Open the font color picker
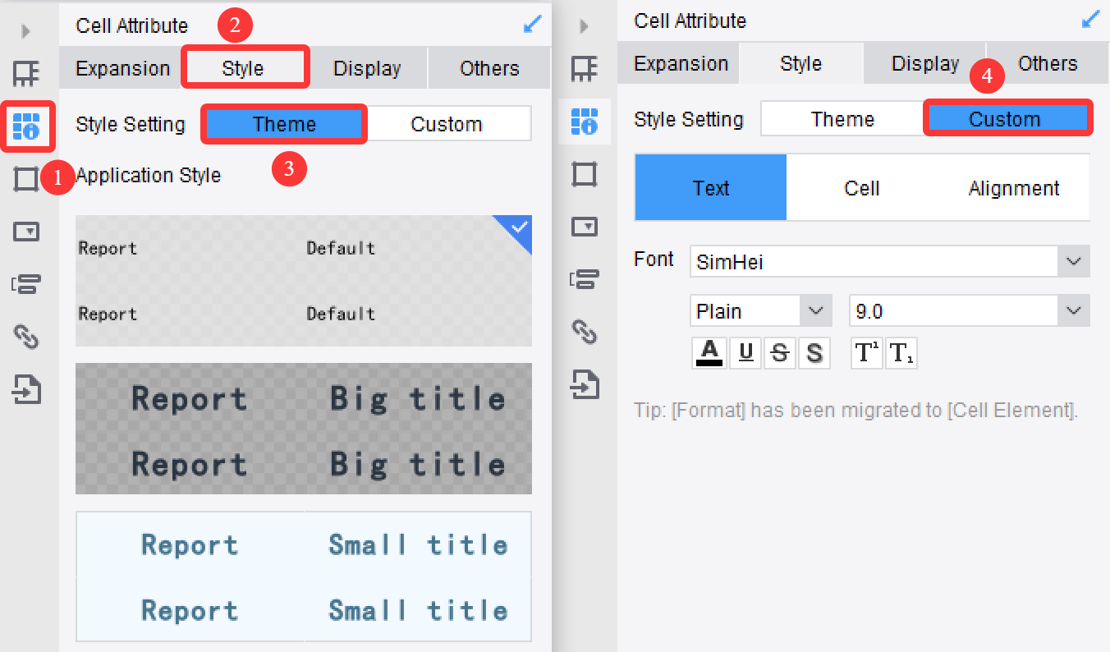This screenshot has width=1110, height=652. (709, 352)
